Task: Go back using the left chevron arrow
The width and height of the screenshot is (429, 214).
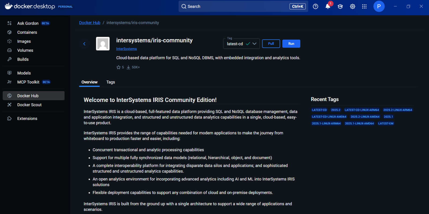Action: (84, 44)
